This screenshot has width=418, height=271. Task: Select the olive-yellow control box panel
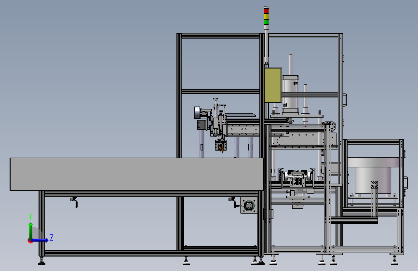[x=273, y=85]
